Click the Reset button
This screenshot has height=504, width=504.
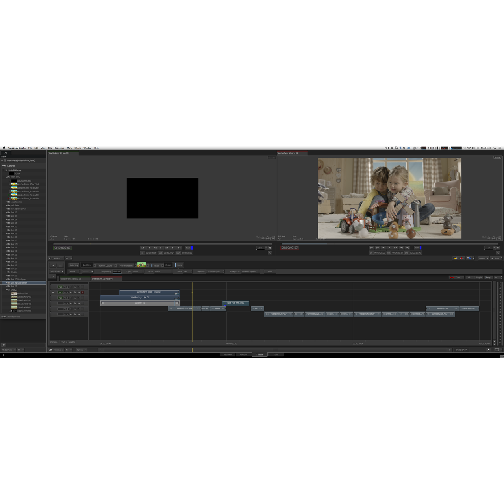click(270, 271)
